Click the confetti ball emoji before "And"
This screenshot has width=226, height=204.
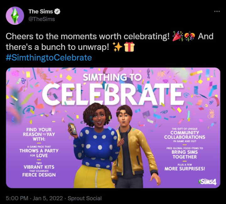(x=189, y=37)
